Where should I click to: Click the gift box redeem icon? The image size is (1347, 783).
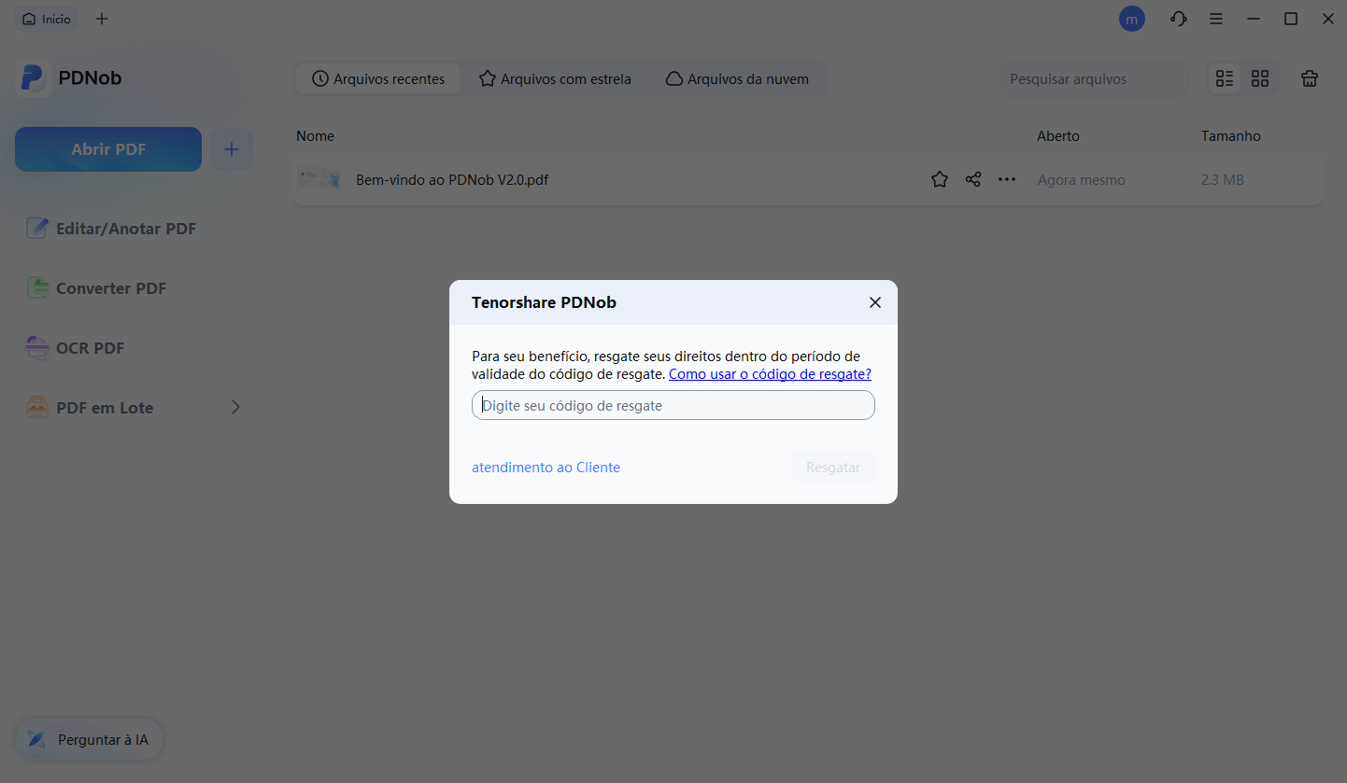click(x=1310, y=79)
